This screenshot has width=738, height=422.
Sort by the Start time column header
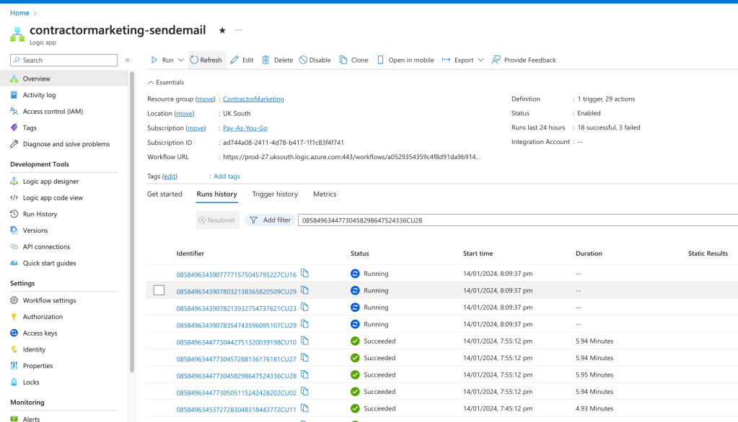(478, 253)
